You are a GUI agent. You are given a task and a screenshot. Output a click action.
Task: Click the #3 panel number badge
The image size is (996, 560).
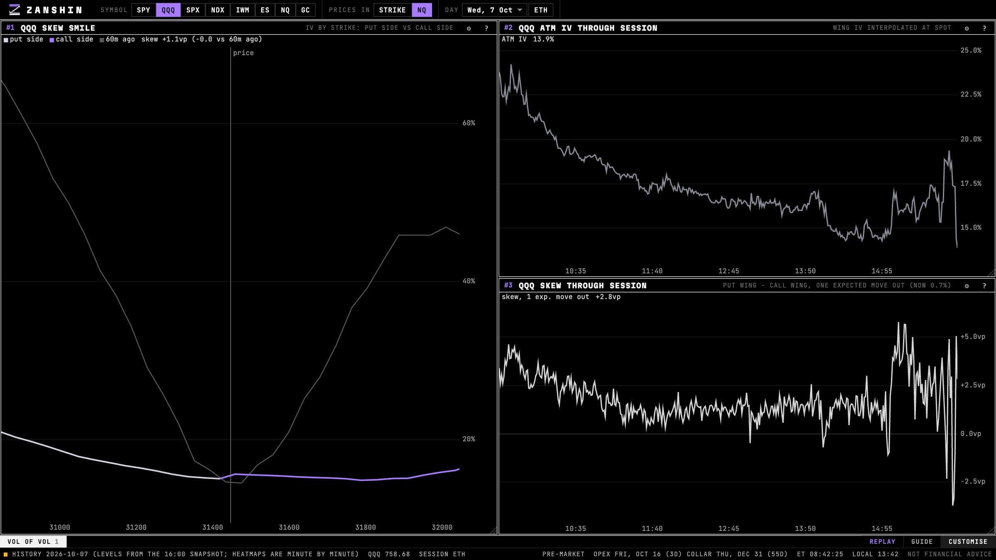[x=508, y=285]
